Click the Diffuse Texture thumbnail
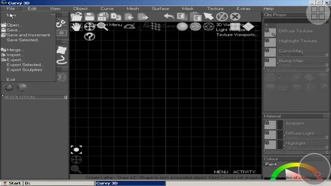Screen dimensions: 331x186 pos(270,33)
